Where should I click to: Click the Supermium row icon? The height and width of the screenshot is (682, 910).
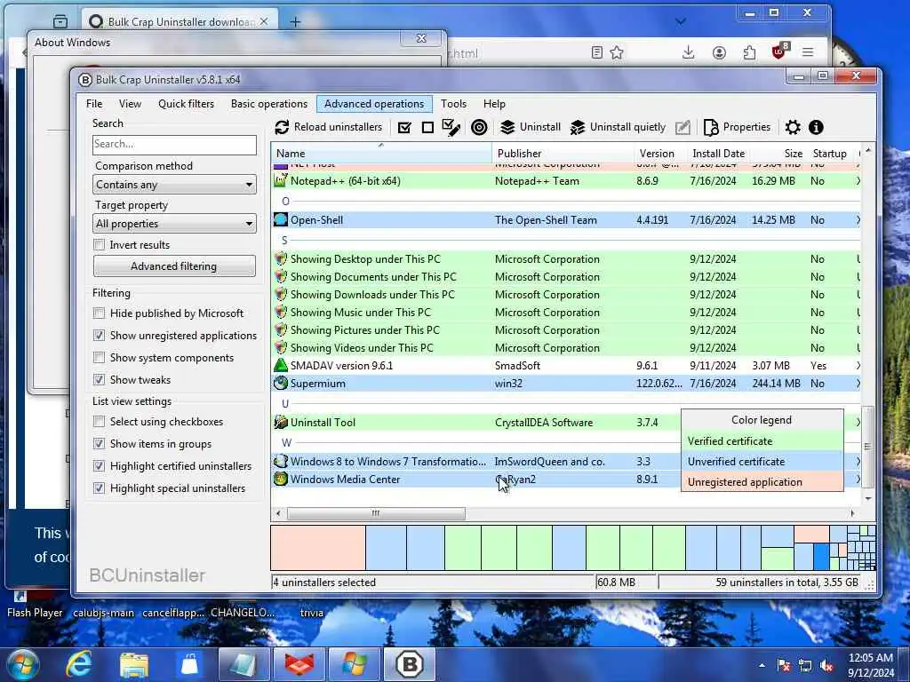(x=280, y=383)
